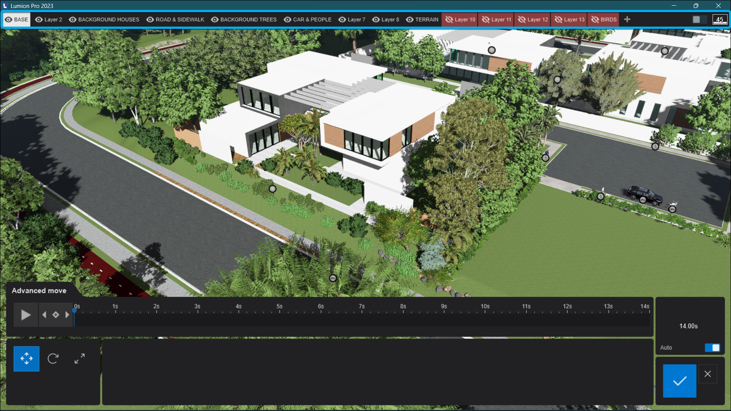The height and width of the screenshot is (411, 731).
Task: Show hidden Layer 10
Action: pyautogui.click(x=449, y=19)
